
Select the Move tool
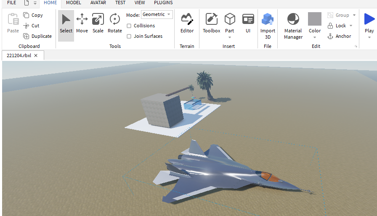pos(82,23)
